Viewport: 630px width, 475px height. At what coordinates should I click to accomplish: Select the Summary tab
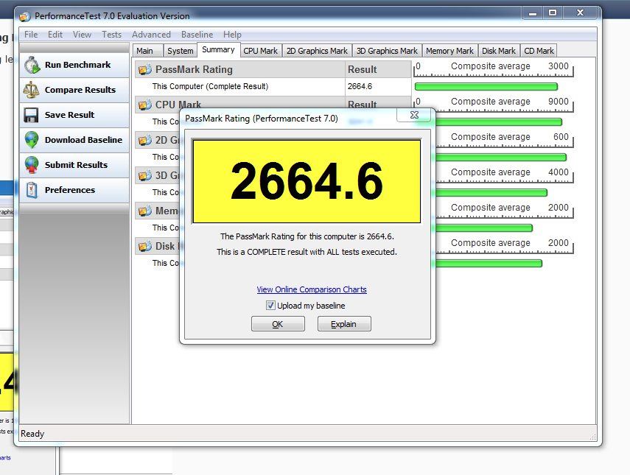tap(219, 50)
